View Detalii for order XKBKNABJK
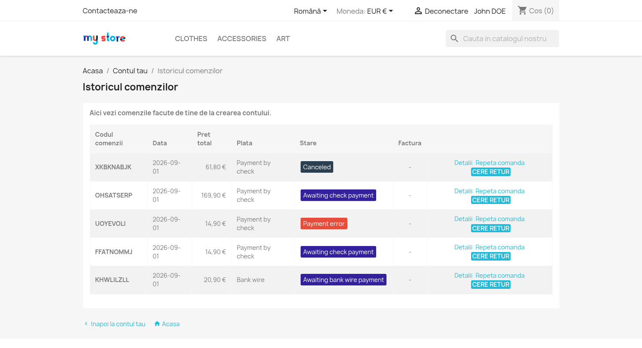Viewport: 642px width, 348px height. [x=463, y=163]
